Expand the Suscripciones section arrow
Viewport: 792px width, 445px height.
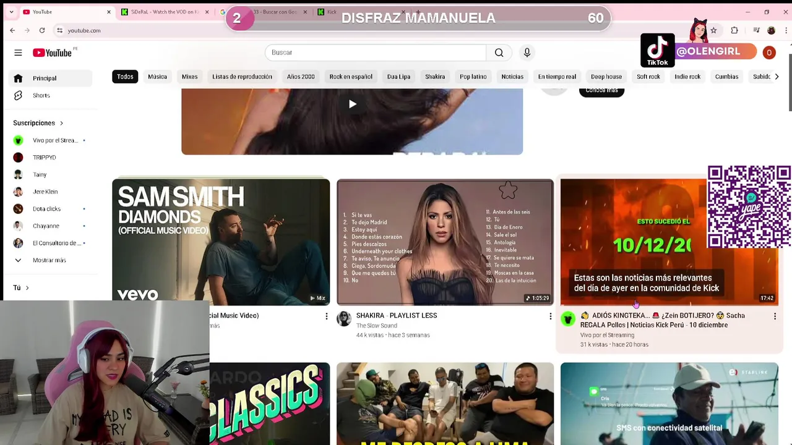click(x=61, y=123)
